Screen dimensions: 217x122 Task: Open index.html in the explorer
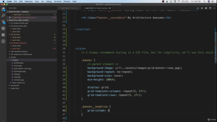point(32,88)
